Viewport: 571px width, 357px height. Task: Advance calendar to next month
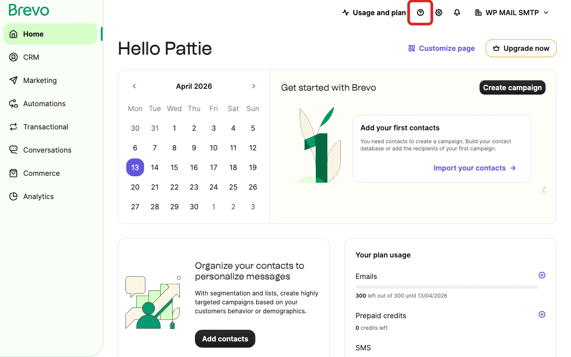(x=254, y=86)
